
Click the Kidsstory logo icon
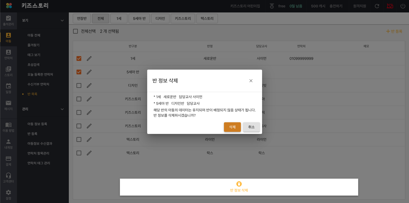(x=9, y=6)
